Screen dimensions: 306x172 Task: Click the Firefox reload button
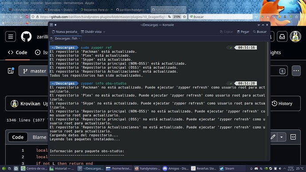[x=15, y=17]
